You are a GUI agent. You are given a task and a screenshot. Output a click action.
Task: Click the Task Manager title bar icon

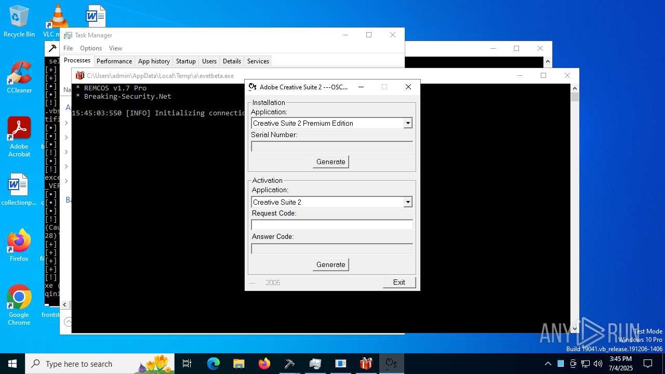68,35
